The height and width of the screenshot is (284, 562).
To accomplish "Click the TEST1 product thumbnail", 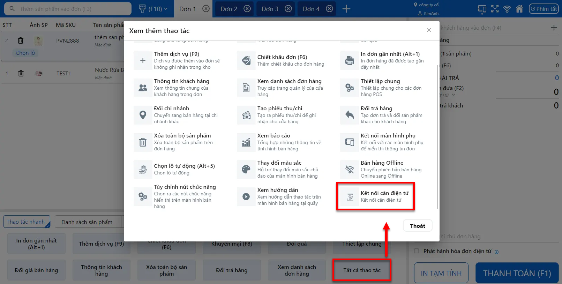I will tap(39, 73).
